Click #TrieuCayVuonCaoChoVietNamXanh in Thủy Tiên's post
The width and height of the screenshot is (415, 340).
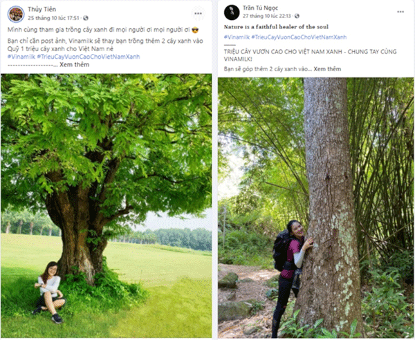tap(89, 57)
